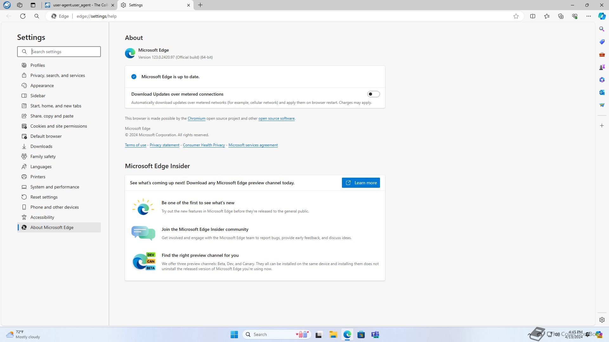Open Browser essentials heart icon
The width and height of the screenshot is (609, 342).
(574, 16)
